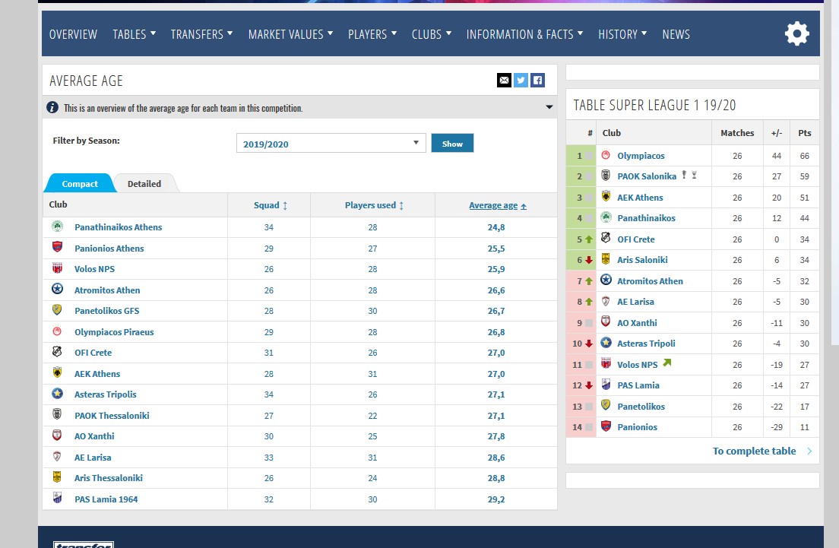
Task: Click Atromitos Athen crest in age table
Action: click(x=57, y=289)
